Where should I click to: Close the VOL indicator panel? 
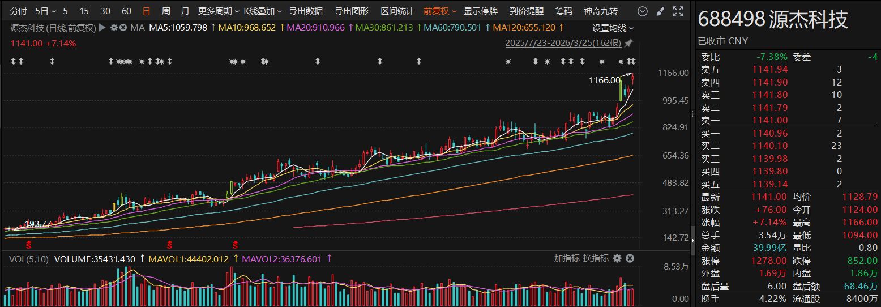630,258
